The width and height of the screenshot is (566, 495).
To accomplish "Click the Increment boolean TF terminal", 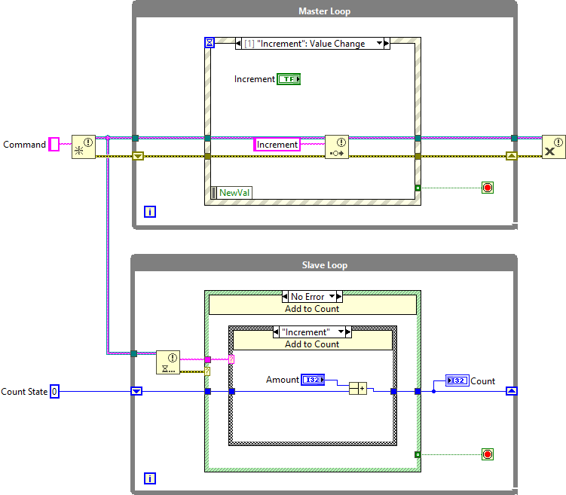I will pos(289,78).
